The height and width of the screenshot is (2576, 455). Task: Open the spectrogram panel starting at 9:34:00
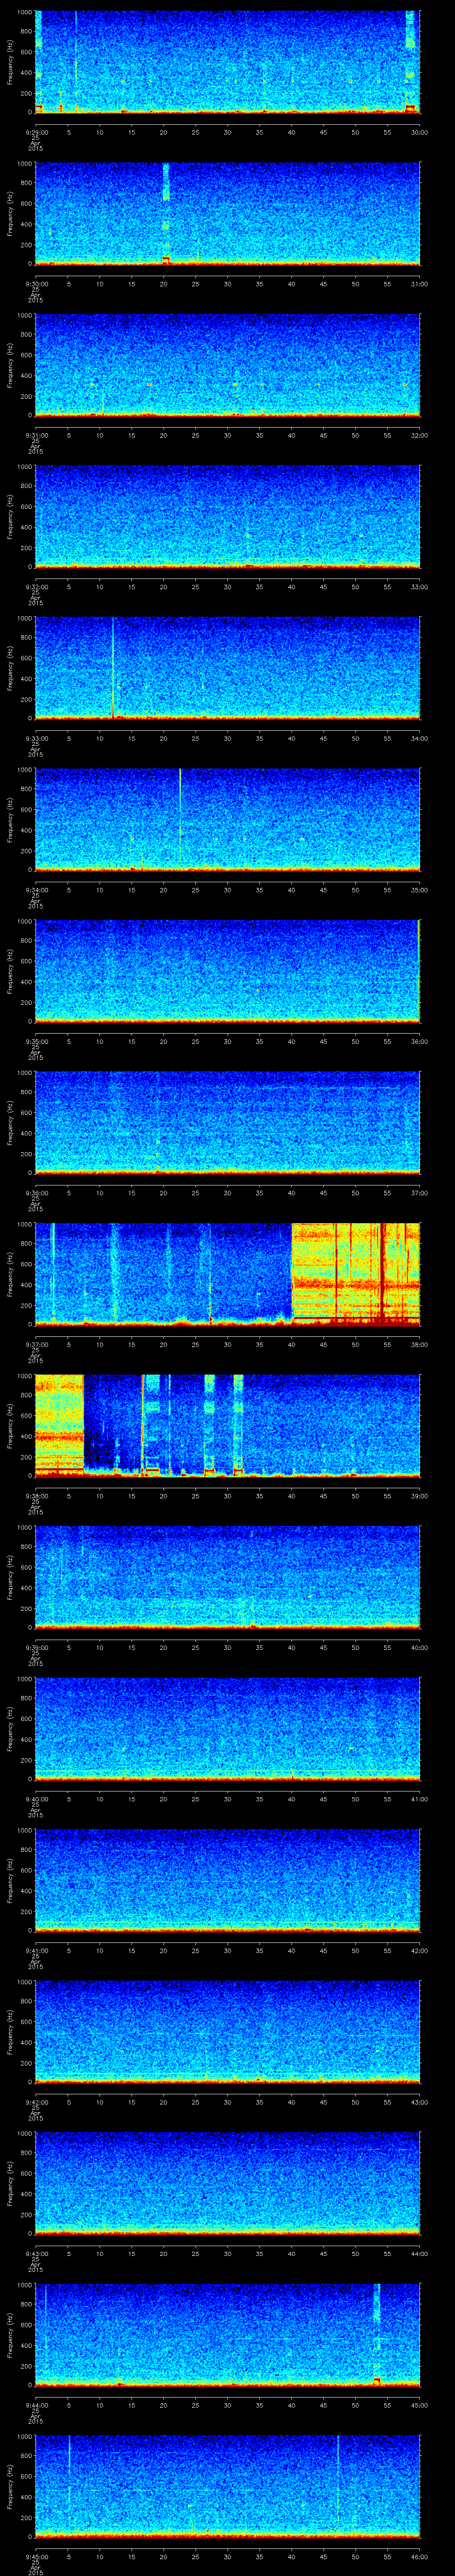(227, 820)
